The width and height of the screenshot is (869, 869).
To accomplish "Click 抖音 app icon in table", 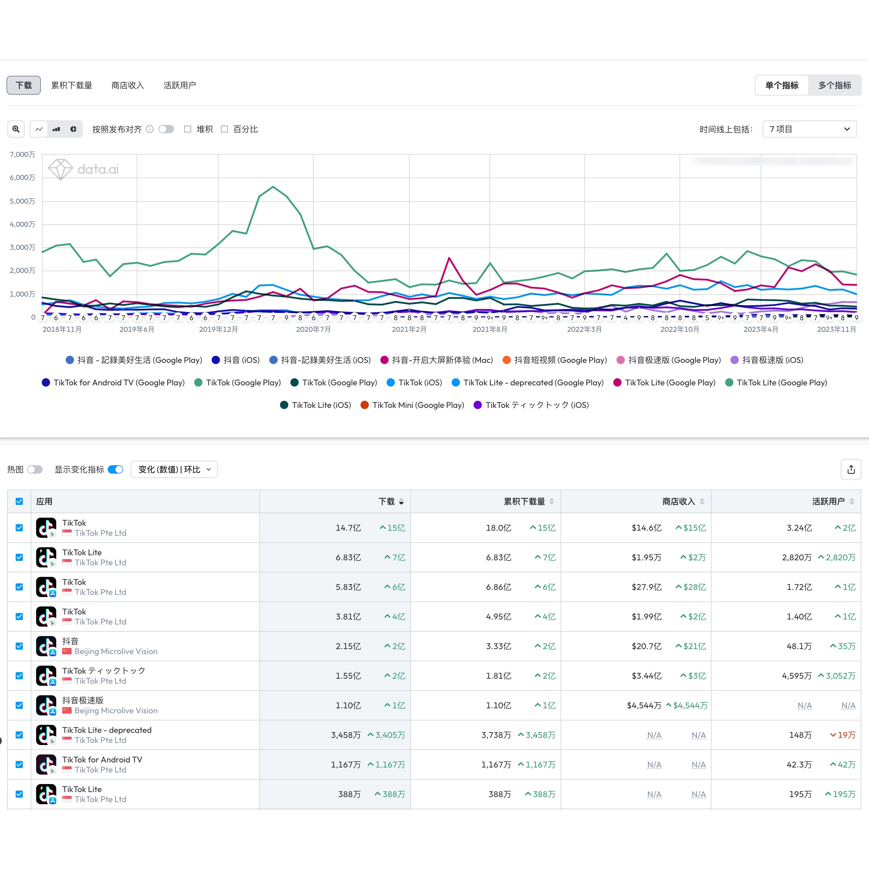I will [46, 646].
